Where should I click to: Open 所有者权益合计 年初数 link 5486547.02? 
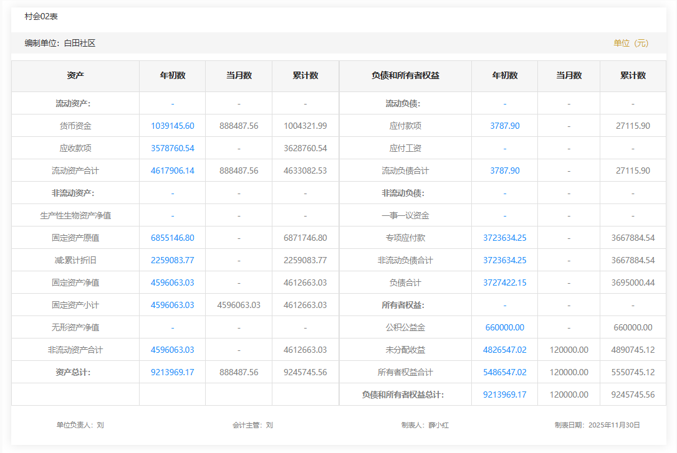(x=504, y=372)
